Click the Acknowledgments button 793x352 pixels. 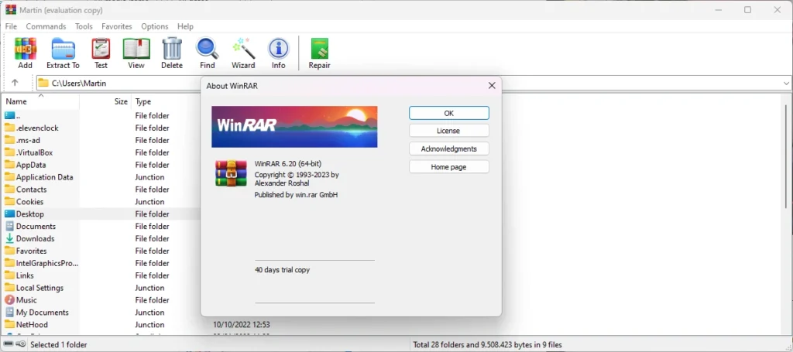point(449,149)
